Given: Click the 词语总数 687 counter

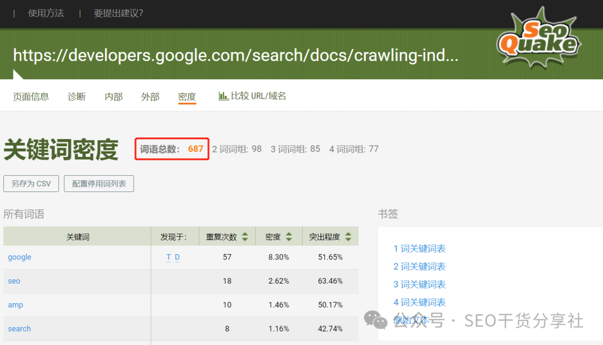Looking at the screenshot, I should pos(171,149).
